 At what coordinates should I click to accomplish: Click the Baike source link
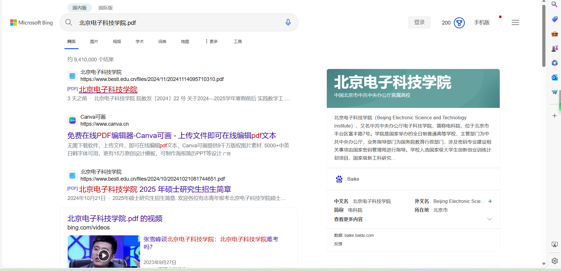coord(353,179)
